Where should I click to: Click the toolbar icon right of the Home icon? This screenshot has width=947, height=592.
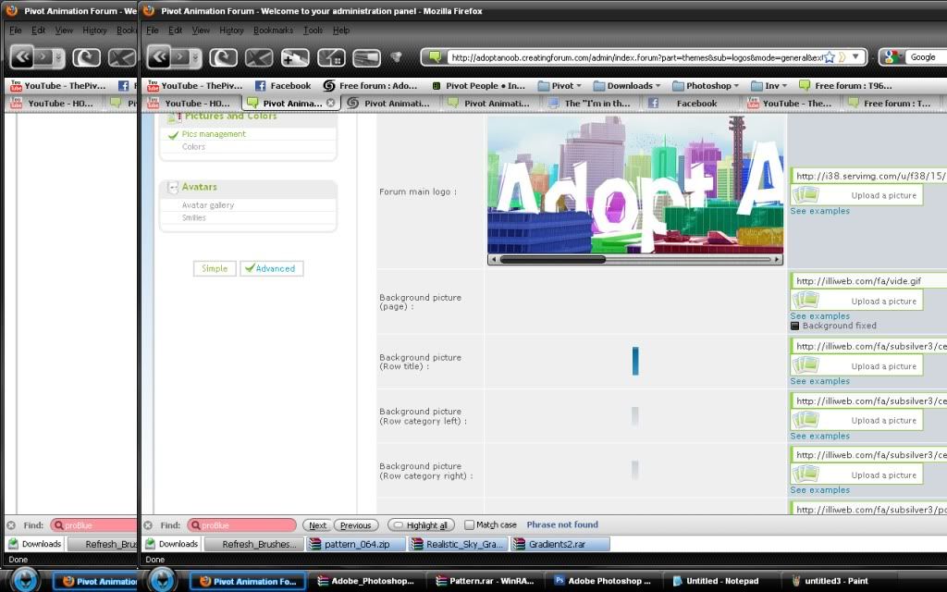(x=366, y=57)
